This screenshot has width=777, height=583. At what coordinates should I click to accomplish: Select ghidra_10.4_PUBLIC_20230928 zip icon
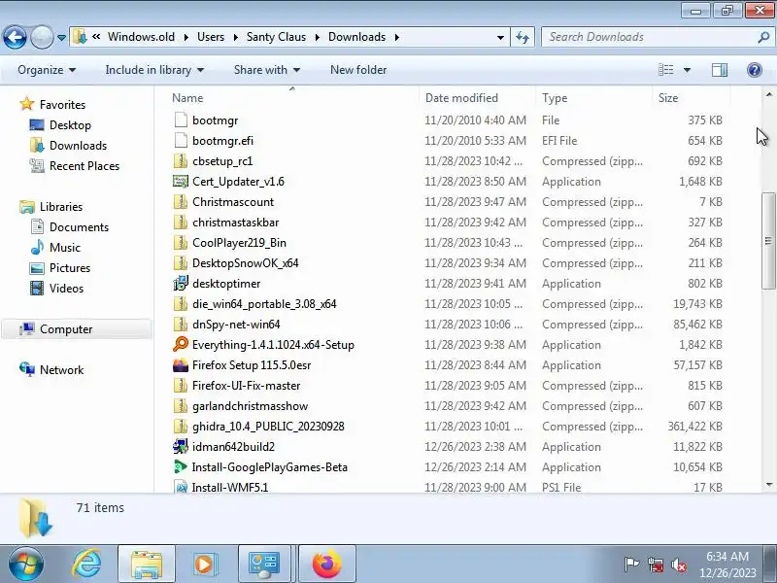pos(181,427)
